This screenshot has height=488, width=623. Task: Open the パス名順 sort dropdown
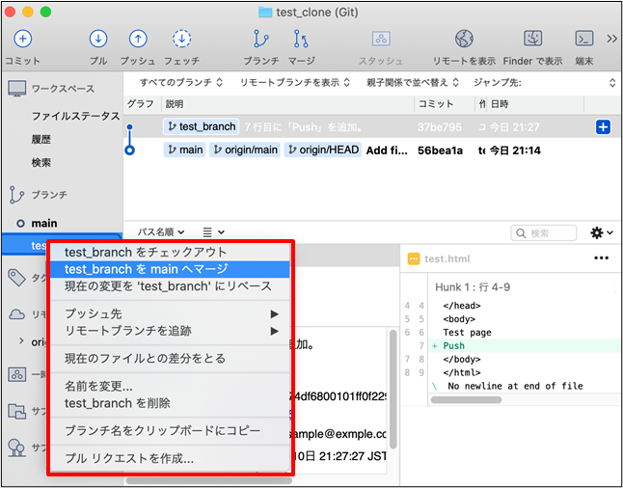(x=161, y=231)
